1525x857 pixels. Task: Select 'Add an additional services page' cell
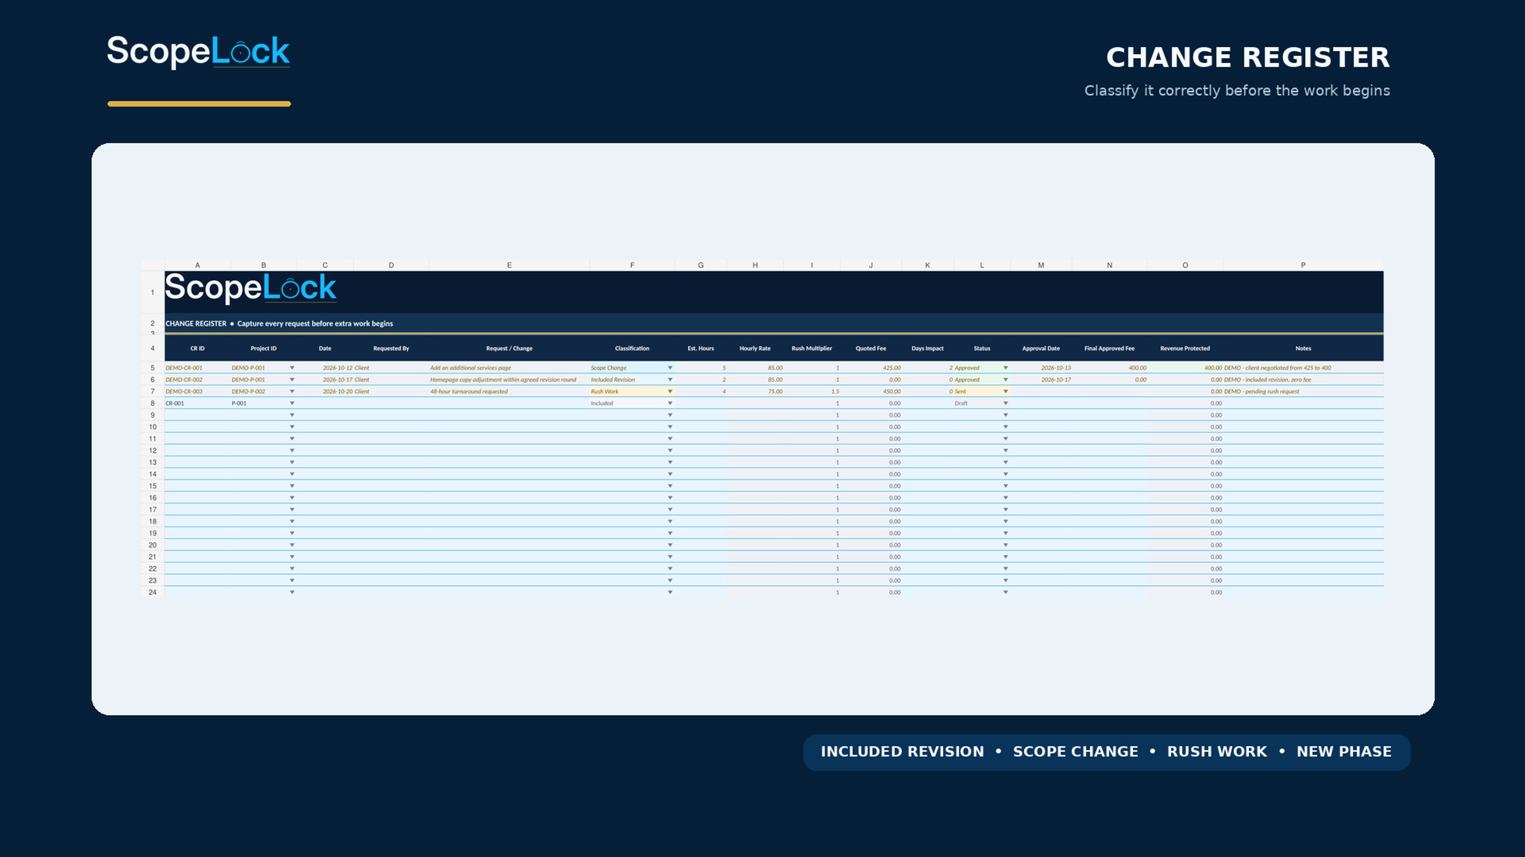click(509, 368)
